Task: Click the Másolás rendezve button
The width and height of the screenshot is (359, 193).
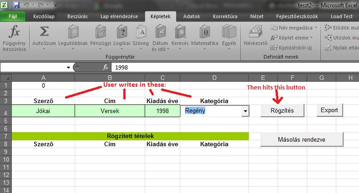Action: coord(302,139)
